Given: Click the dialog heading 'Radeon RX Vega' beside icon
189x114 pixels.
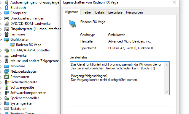Looking at the screenshot, I should click(x=93, y=22).
